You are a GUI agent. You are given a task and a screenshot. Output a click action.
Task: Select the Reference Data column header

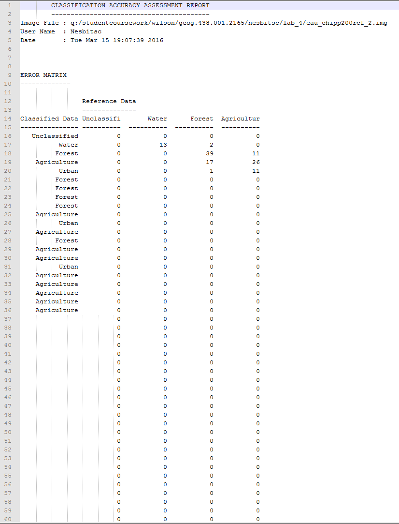click(x=109, y=101)
